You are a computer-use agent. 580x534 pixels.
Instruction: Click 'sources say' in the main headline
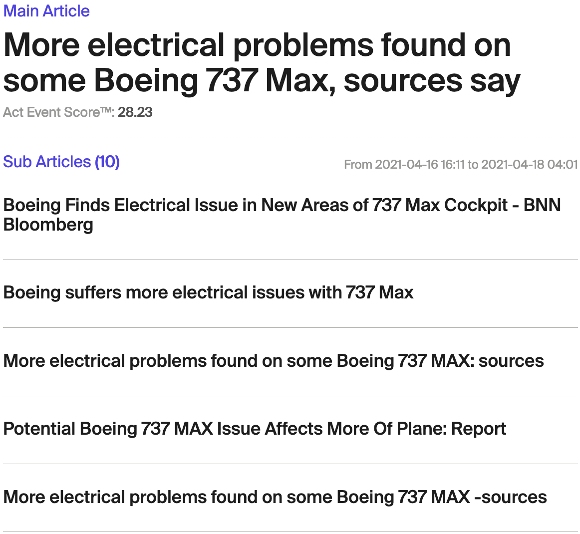[432, 81]
